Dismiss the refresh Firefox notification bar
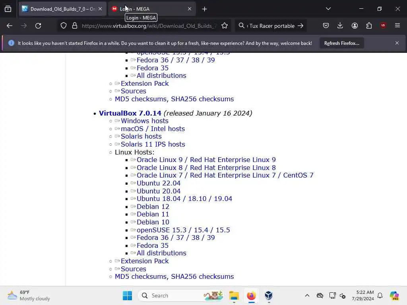Image resolution: width=407 pixels, height=305 pixels. 397,43
